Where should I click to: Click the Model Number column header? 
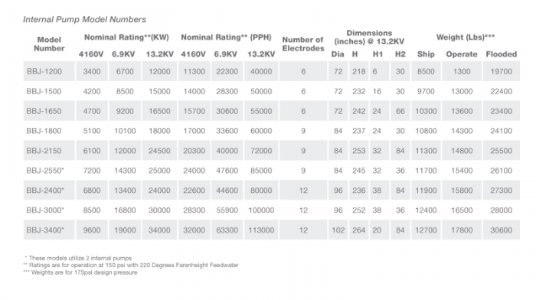[49, 44]
